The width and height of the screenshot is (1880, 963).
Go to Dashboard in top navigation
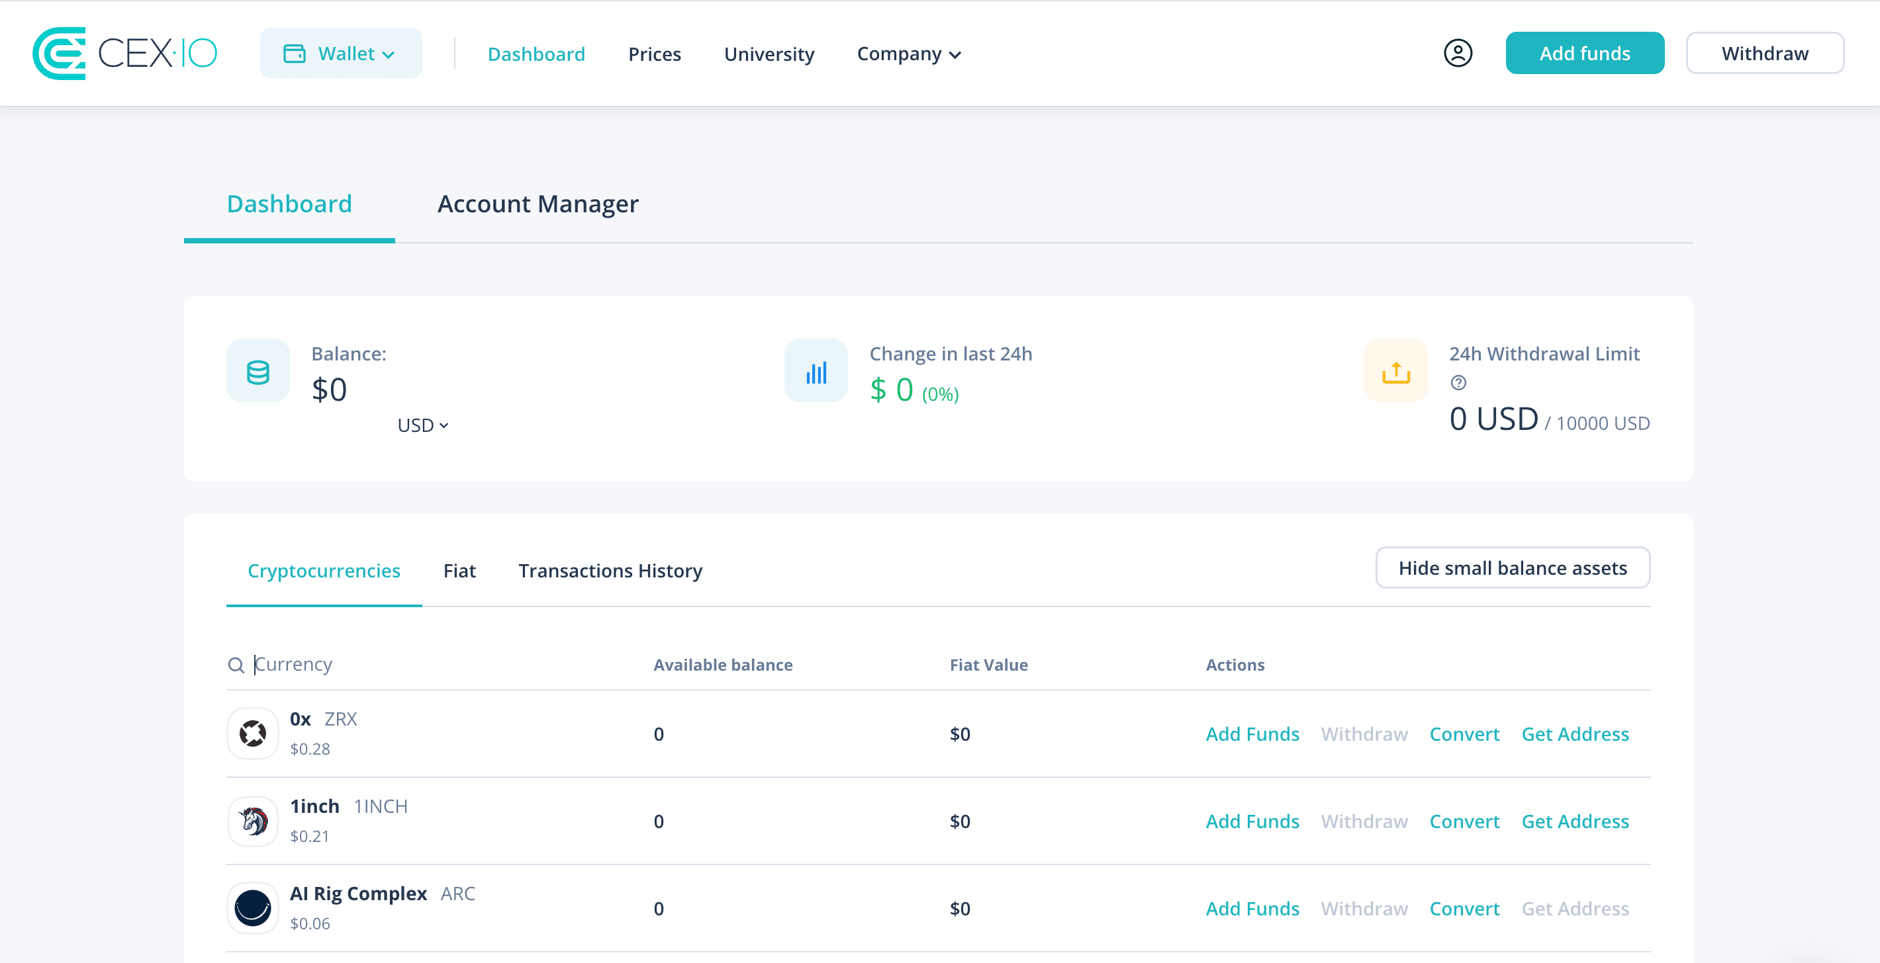(x=536, y=54)
